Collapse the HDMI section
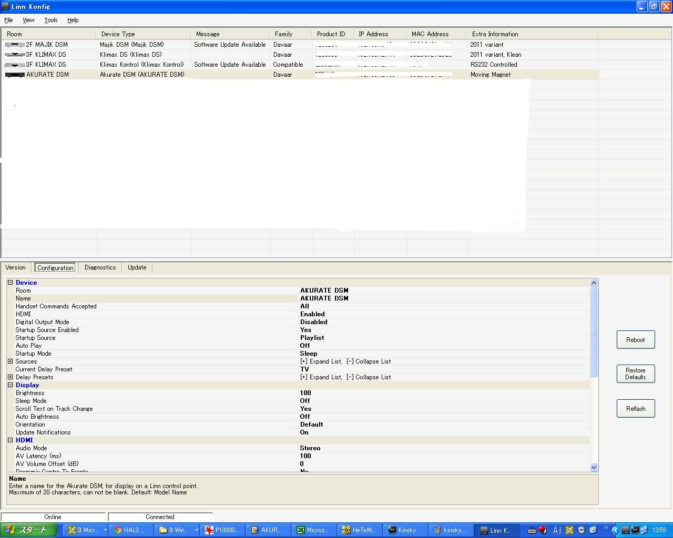Viewport: 673px width, 538px height. [10, 440]
